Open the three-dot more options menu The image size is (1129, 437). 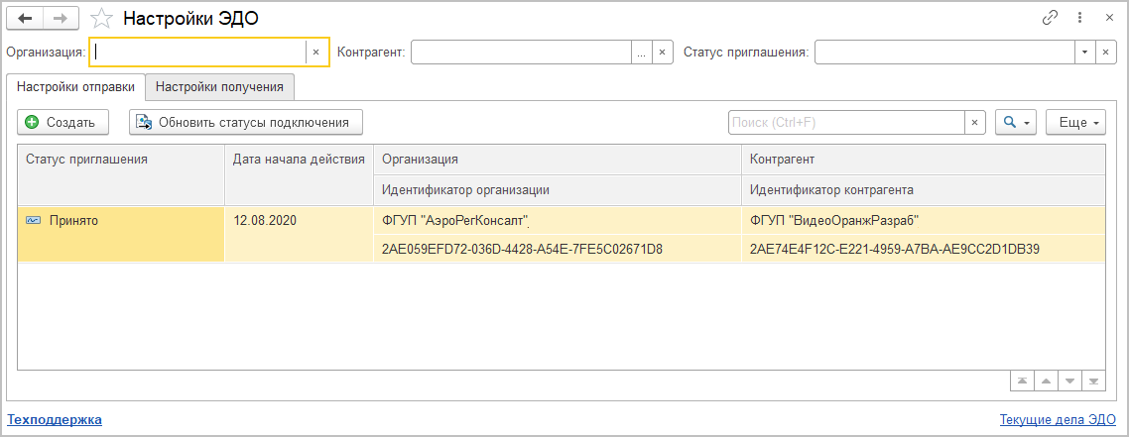(1079, 18)
